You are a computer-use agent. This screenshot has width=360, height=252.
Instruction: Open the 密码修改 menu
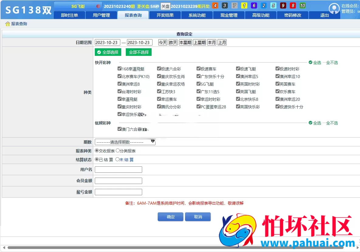pyautogui.click(x=293, y=15)
